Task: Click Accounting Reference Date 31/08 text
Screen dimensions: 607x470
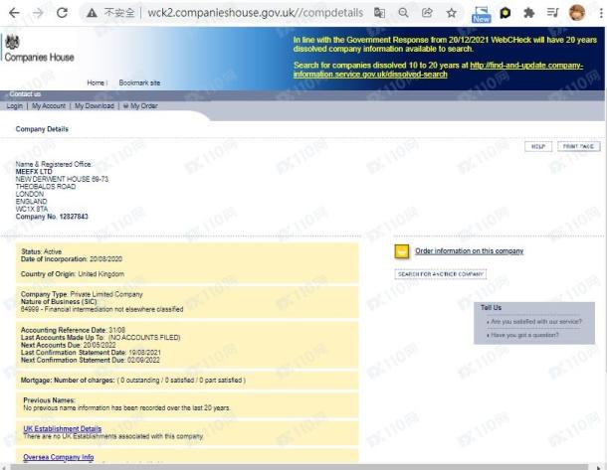Action: [74, 330]
